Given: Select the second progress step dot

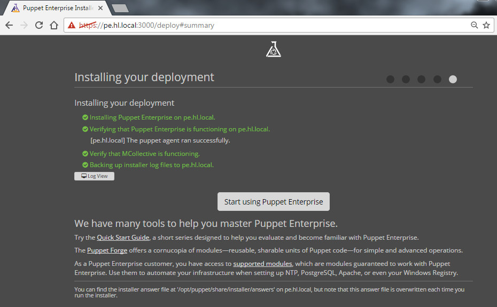Looking at the screenshot, I should 406,79.
